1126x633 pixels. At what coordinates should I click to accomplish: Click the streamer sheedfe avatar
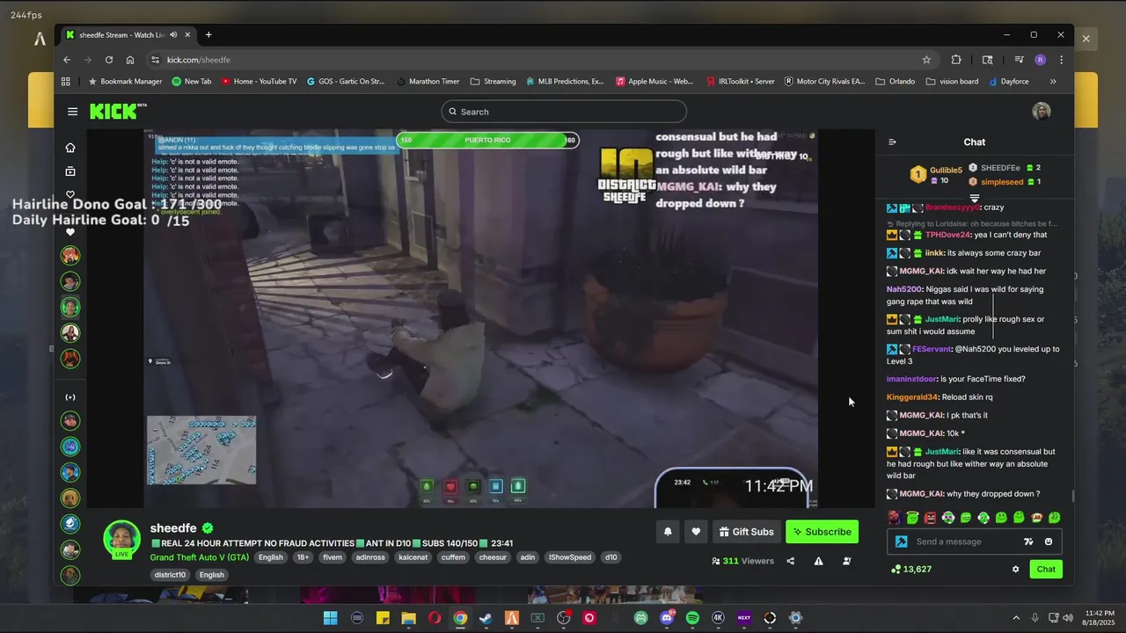tap(121, 539)
